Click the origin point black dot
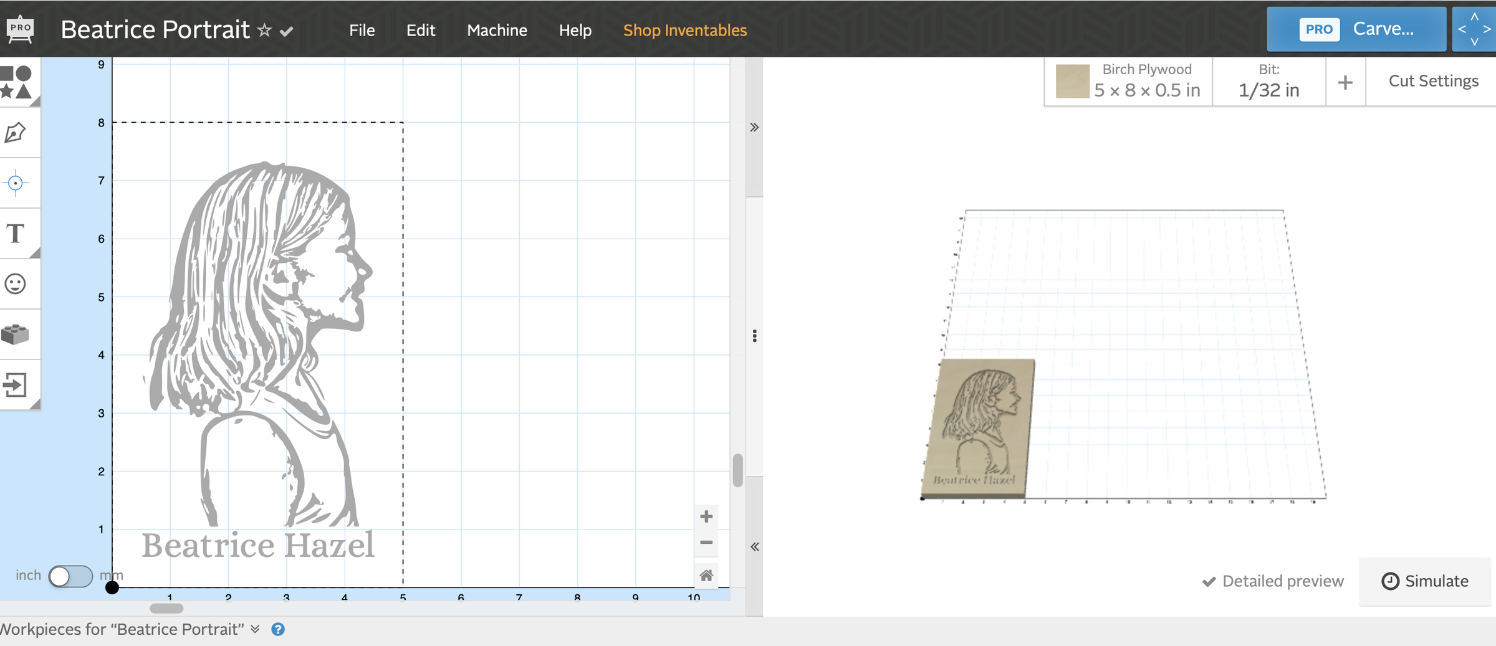The width and height of the screenshot is (1496, 646). (112, 587)
